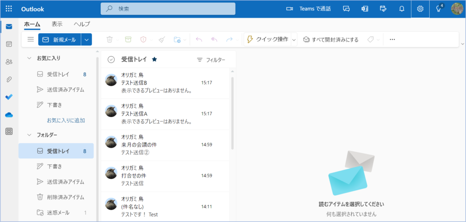The width and height of the screenshot is (466, 222).
Task: Expand the 新規メール dropdown arrow
Action: [86, 39]
